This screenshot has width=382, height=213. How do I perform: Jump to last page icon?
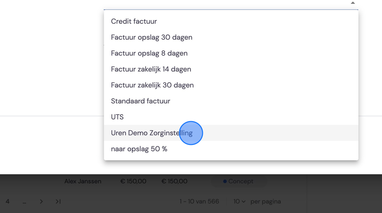point(58,201)
